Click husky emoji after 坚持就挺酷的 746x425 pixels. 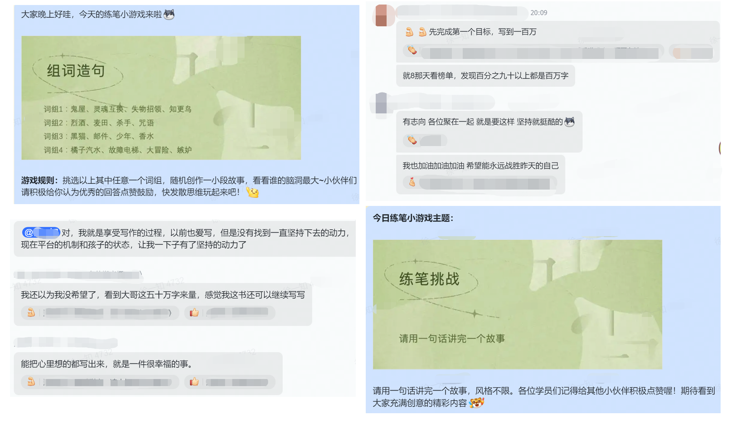click(570, 122)
